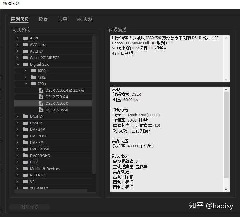Click the DSLR 720p50 preset file icon

(x=41, y=103)
